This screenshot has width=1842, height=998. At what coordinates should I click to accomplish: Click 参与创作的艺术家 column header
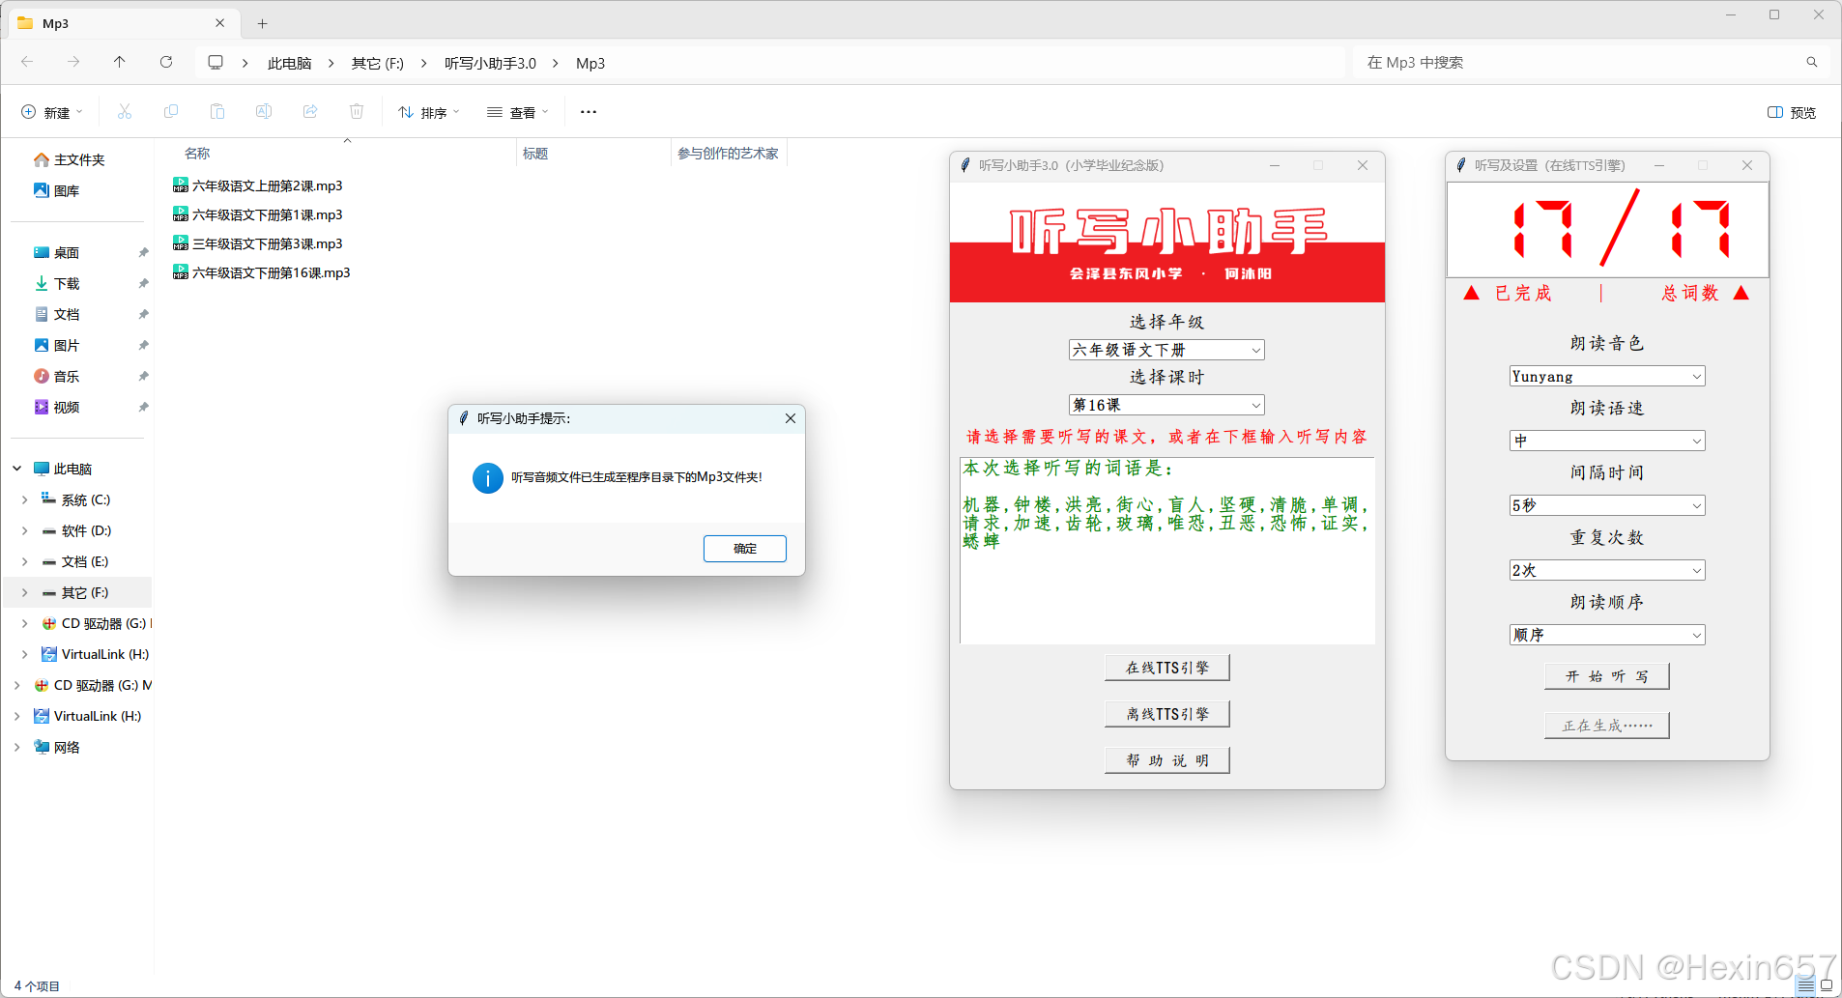(728, 154)
